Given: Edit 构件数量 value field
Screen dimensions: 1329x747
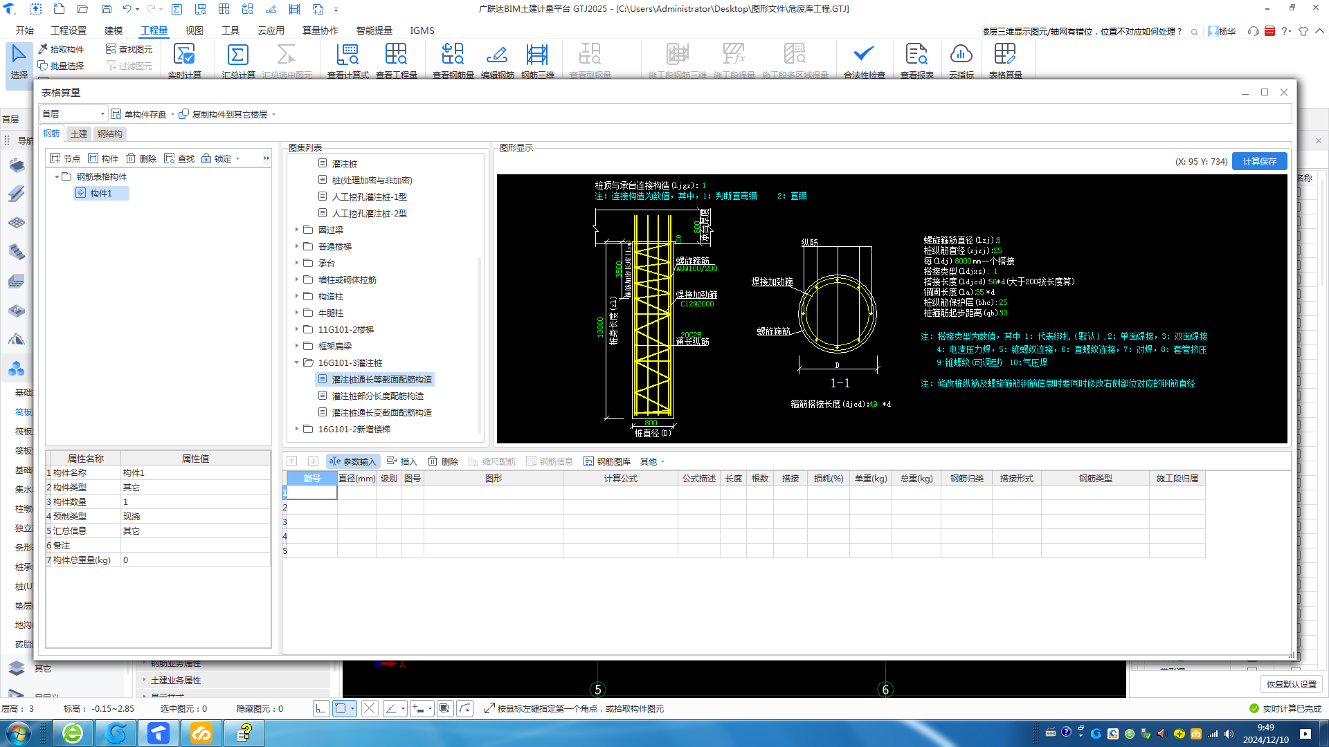Looking at the screenshot, I should (x=195, y=502).
